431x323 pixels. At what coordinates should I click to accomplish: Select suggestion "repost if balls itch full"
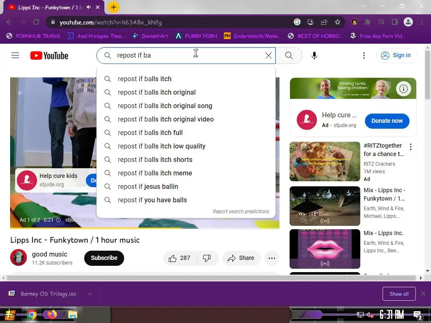tap(186, 132)
